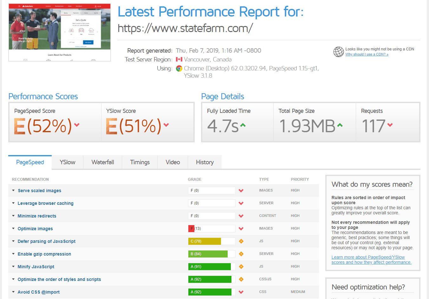Click the C (70) grade bar
Image resolution: width=429 pixels, height=299 pixels.
click(x=211, y=241)
